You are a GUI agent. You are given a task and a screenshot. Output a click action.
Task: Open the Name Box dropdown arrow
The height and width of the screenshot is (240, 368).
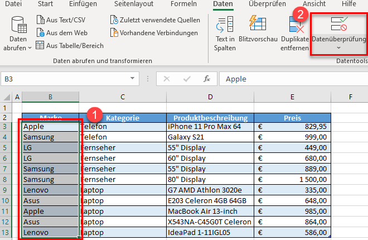click(x=132, y=79)
